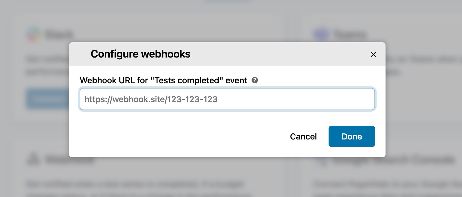The height and width of the screenshot is (197, 462).
Task: Click the "Configure webhooks" dialog title
Action: tap(140, 54)
